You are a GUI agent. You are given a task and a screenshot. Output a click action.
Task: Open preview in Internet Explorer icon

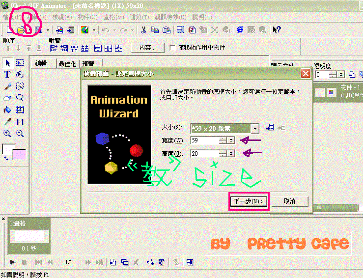coord(240,29)
